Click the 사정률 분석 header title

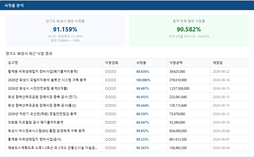pyautogui.click(x=14, y=5)
